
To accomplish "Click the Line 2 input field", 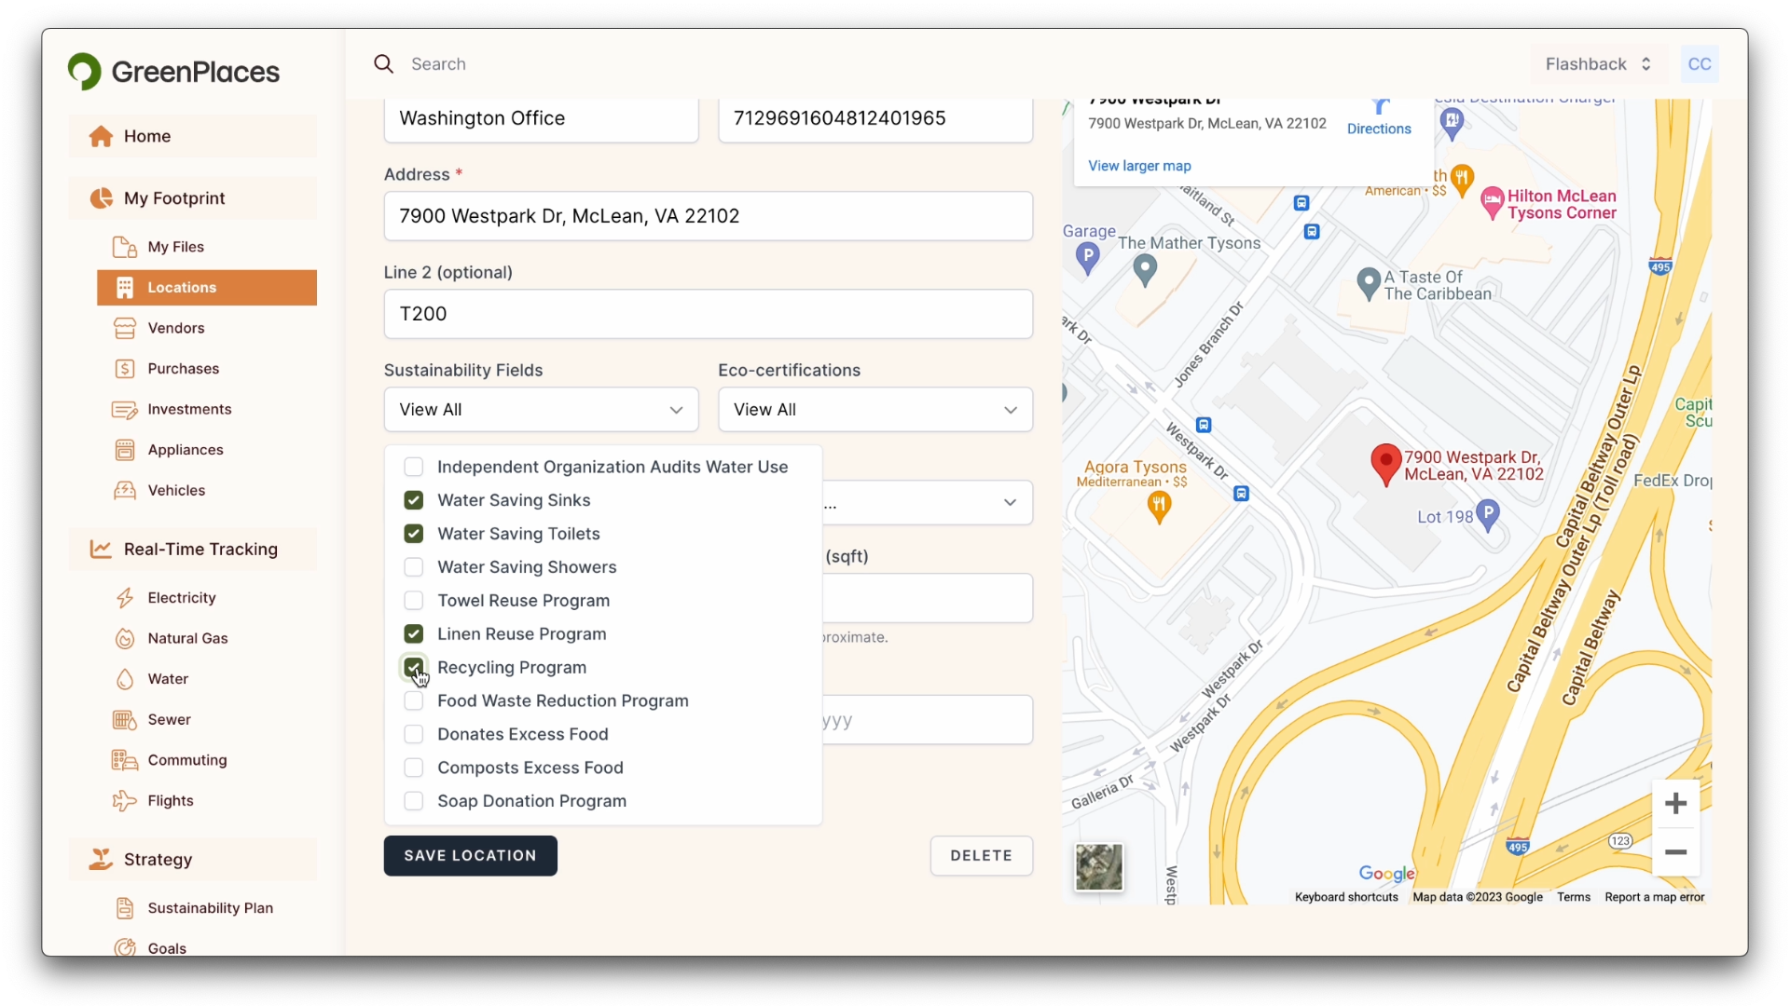I will click(x=708, y=314).
